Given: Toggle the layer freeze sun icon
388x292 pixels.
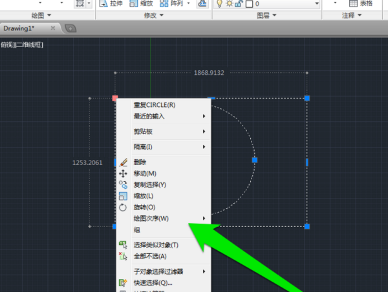Looking at the screenshot, I should click(x=229, y=4).
